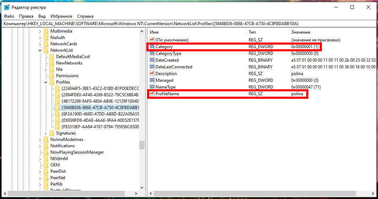Click the Description string value icon
The width and height of the screenshot is (378, 199).
pos(152,74)
